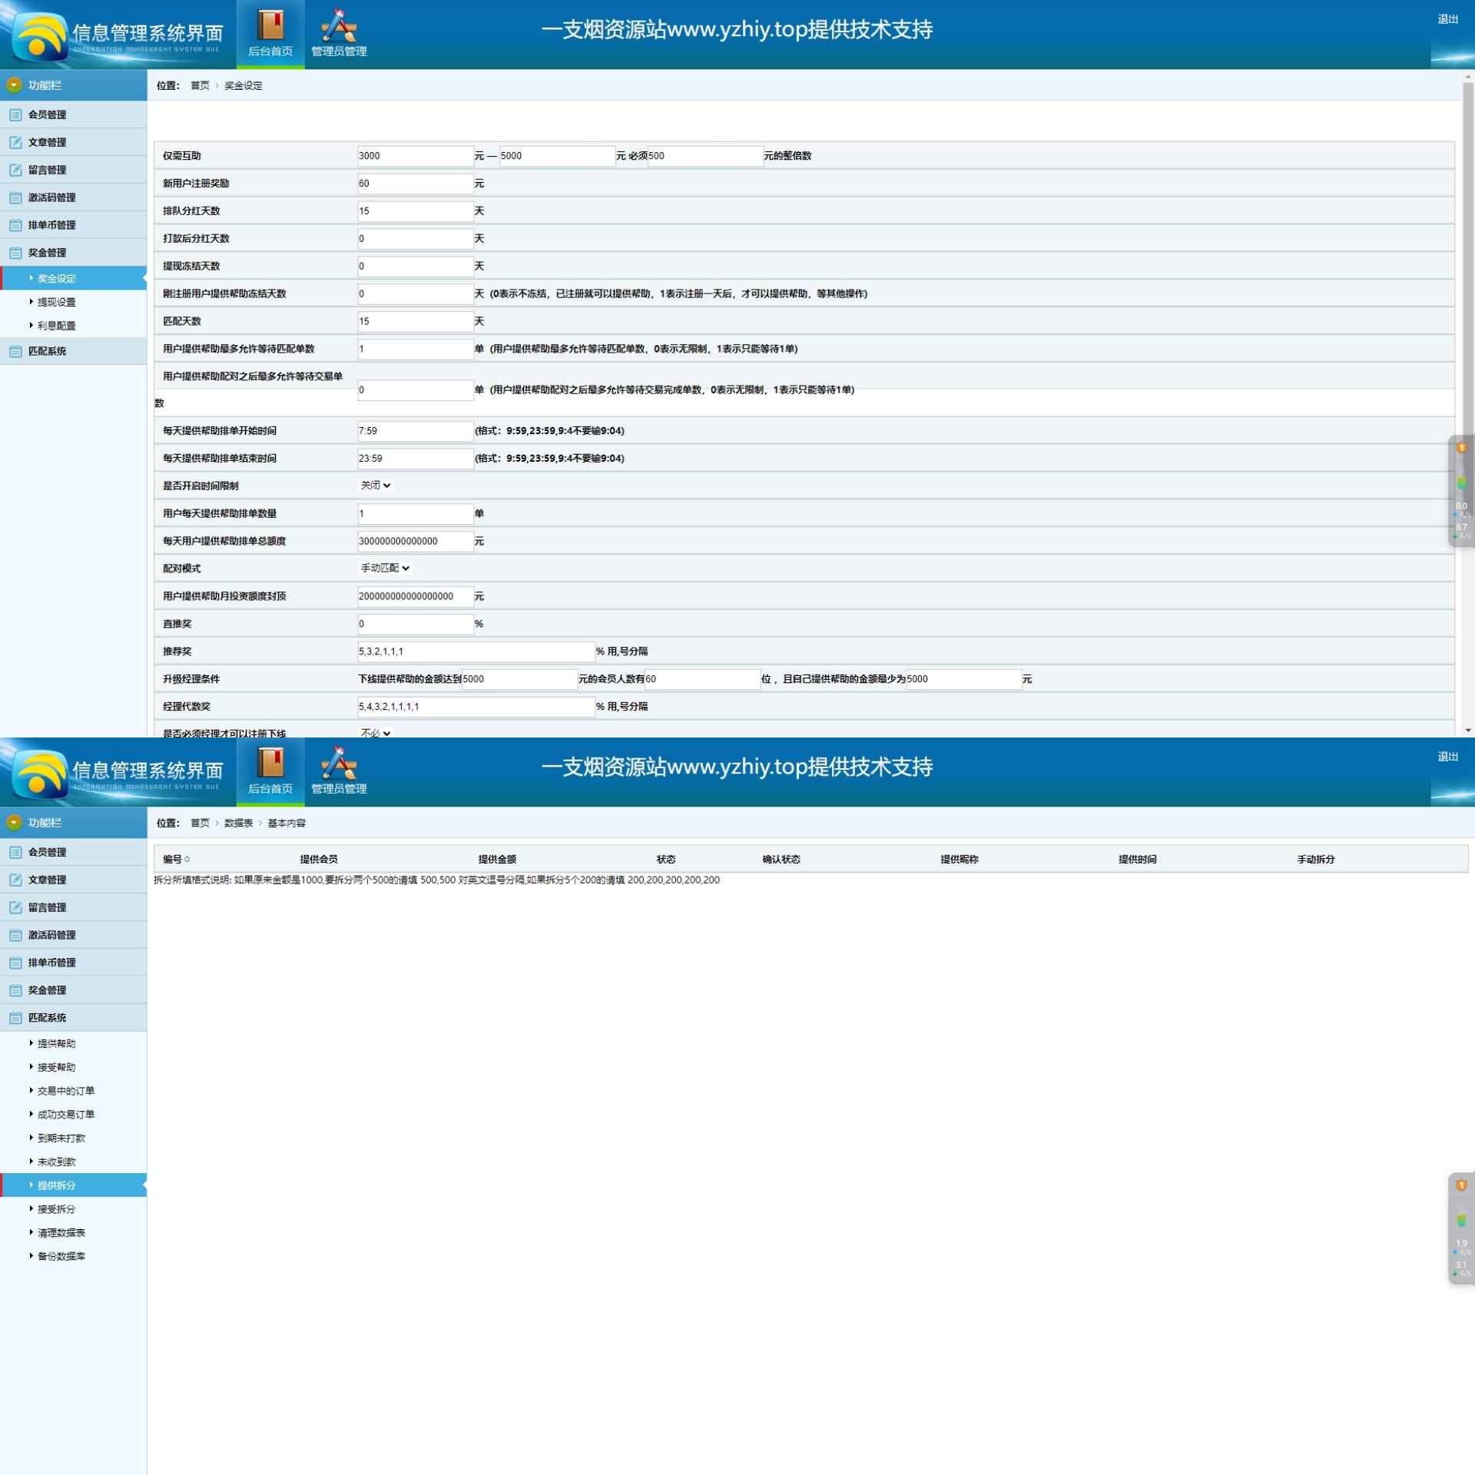The height and width of the screenshot is (1475, 1475).
Task: Click 直推奖 percentage input field
Action: [416, 624]
